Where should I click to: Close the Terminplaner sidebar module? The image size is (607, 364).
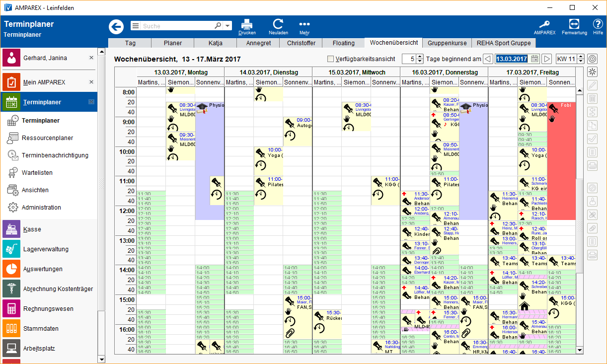click(x=91, y=102)
